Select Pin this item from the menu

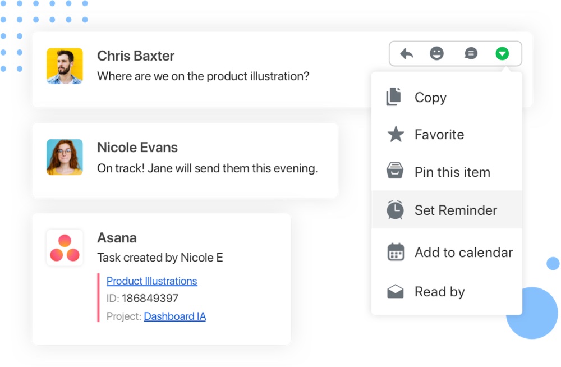click(x=452, y=172)
